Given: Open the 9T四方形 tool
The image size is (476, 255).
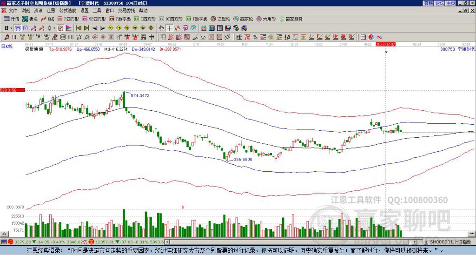Looking at the screenshot, I should pos(171,19).
